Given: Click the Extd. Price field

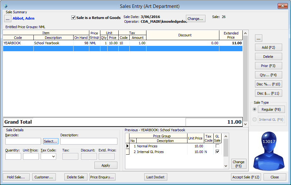Looking at the screenshot, I should click(x=107, y=156).
